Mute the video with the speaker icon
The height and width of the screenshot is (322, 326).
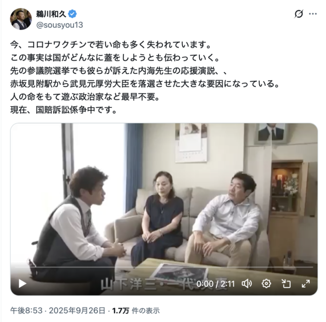click(247, 283)
